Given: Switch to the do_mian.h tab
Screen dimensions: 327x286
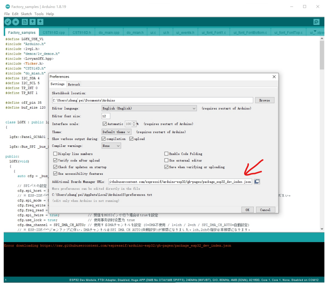Looking at the screenshot, I should click(135, 33).
